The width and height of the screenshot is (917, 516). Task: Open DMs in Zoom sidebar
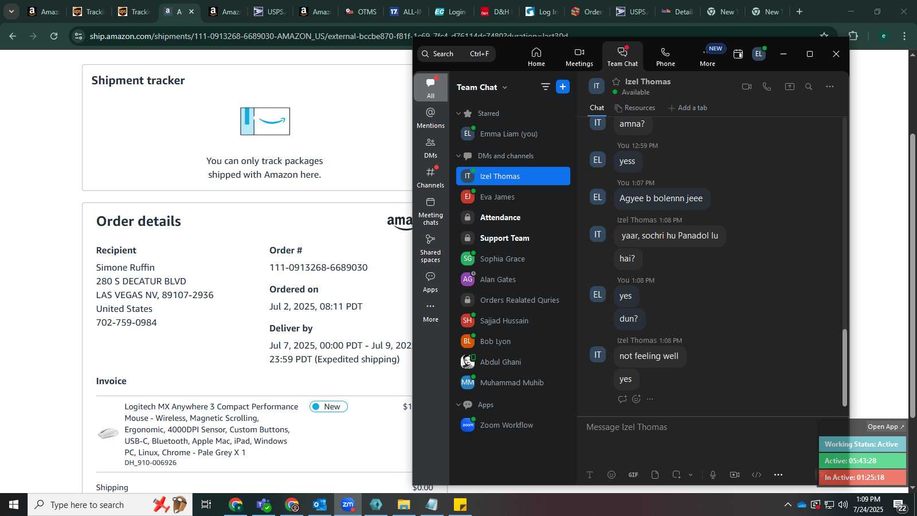(x=430, y=147)
